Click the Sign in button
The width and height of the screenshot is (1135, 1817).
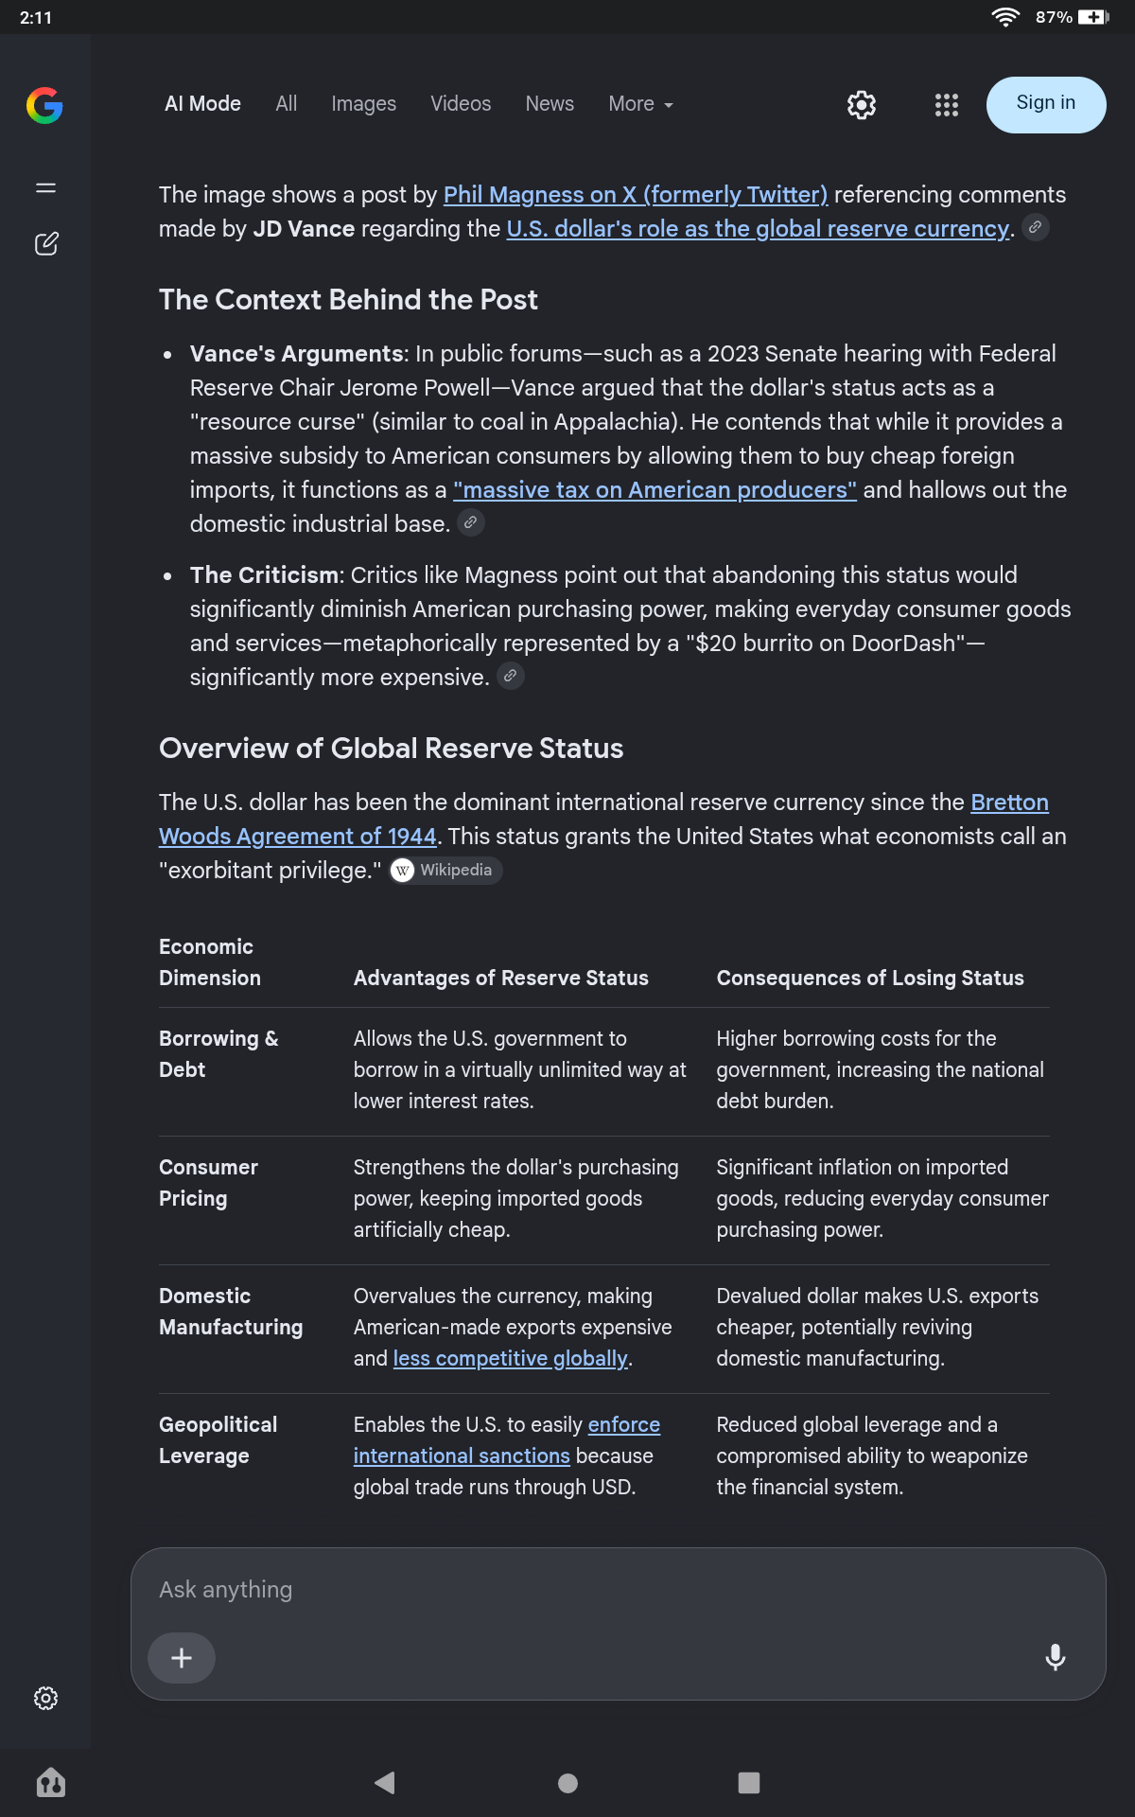point(1046,104)
